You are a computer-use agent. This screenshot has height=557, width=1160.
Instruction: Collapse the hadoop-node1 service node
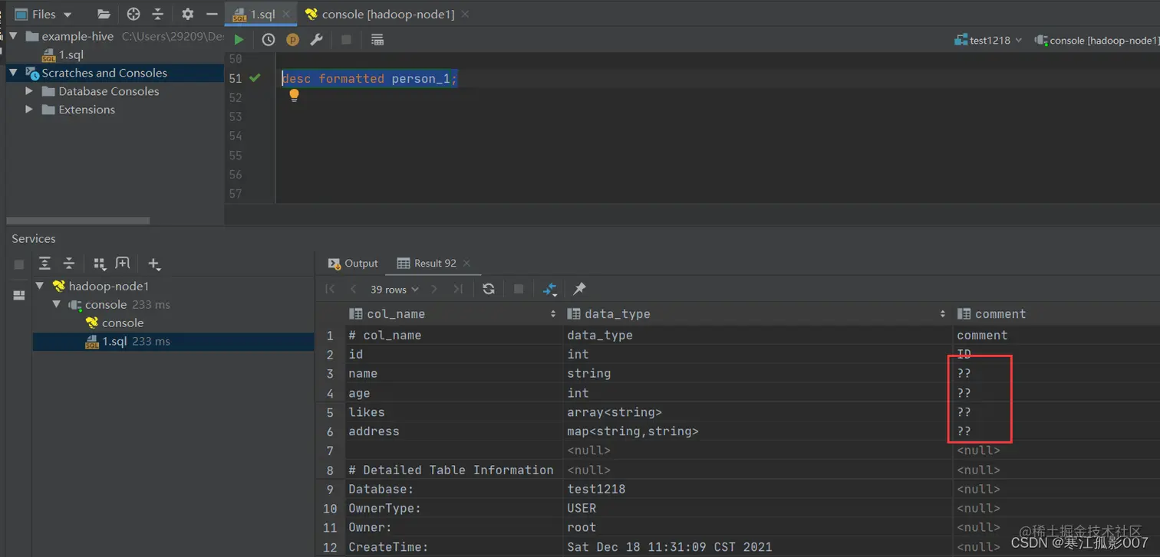pos(40,286)
